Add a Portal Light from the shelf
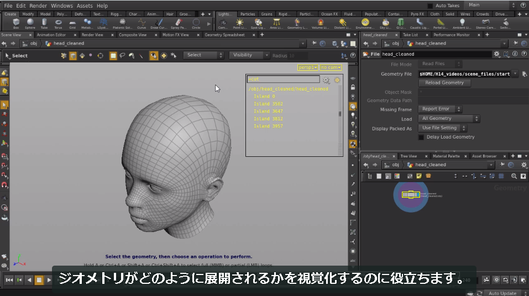The height and width of the screenshot is (296, 529). coord(441,24)
